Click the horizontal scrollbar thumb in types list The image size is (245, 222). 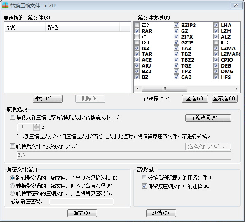tap(164, 89)
